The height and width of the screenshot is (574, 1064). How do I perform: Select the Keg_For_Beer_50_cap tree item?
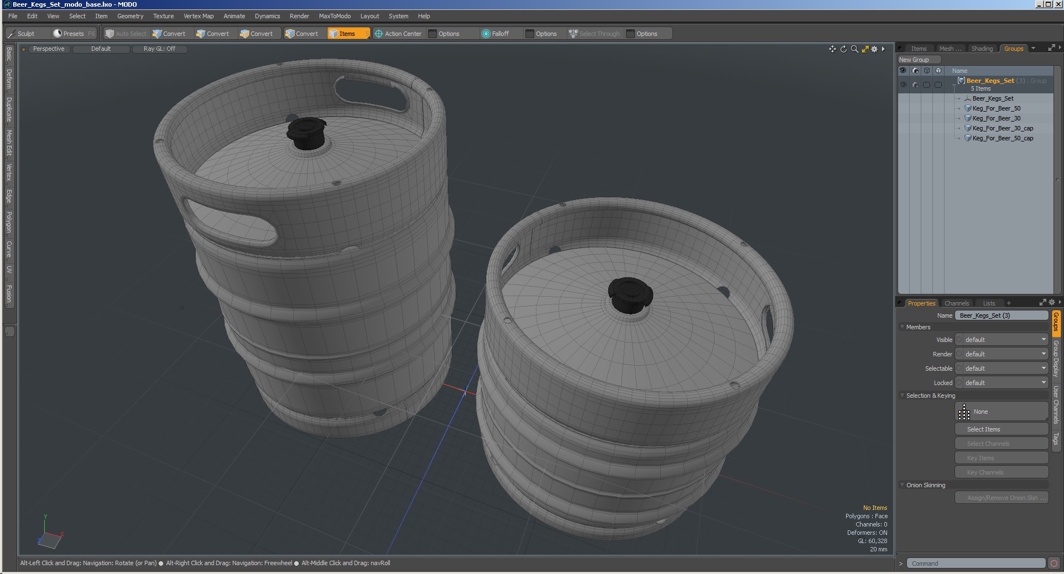tap(1003, 138)
